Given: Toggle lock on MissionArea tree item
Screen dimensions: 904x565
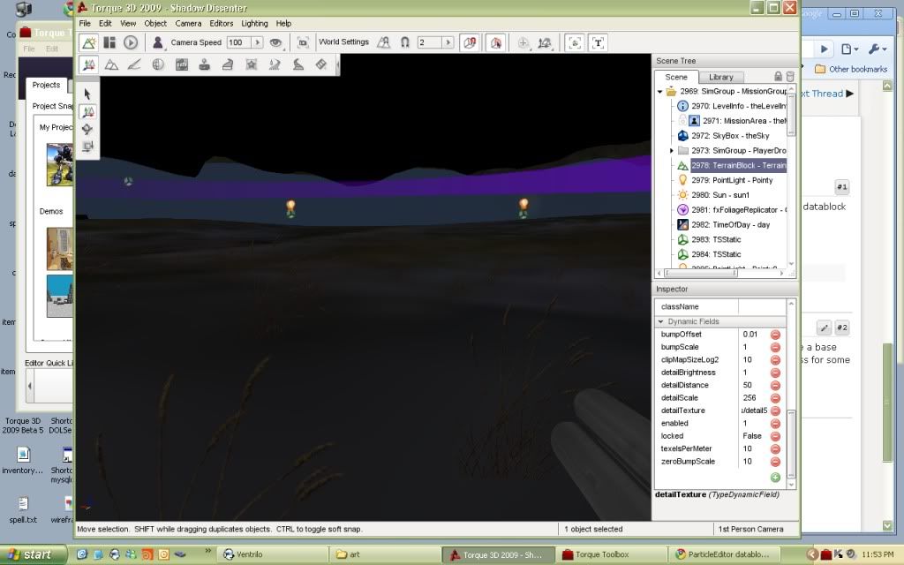Looking at the screenshot, I should point(682,121).
